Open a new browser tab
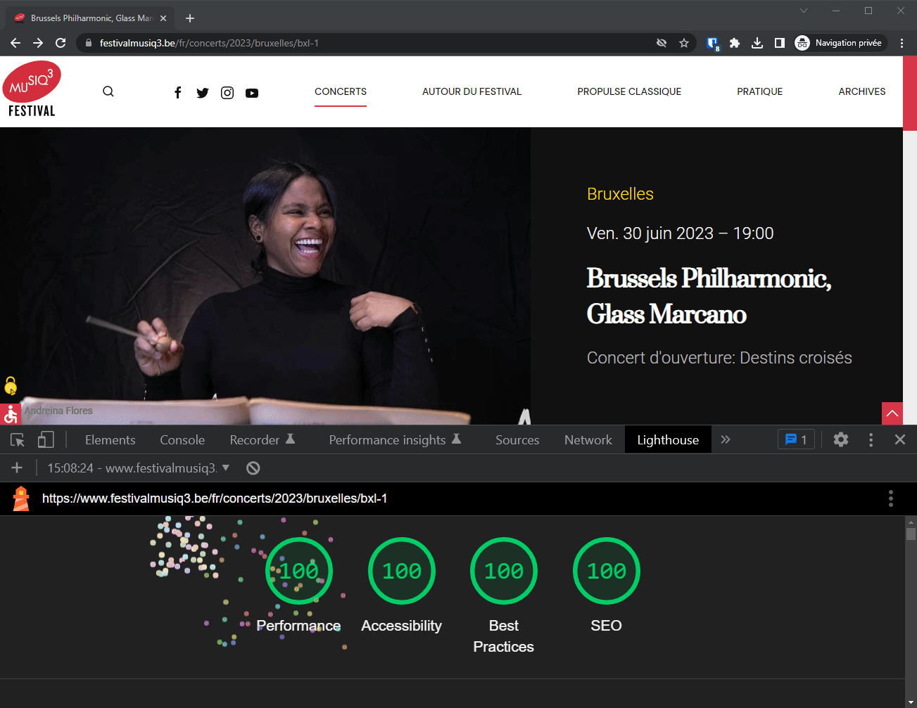Image resolution: width=917 pixels, height=708 pixels. pyautogui.click(x=190, y=18)
